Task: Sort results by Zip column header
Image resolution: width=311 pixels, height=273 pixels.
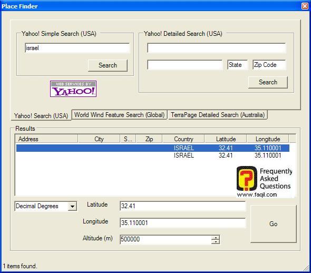Action: 149,139
